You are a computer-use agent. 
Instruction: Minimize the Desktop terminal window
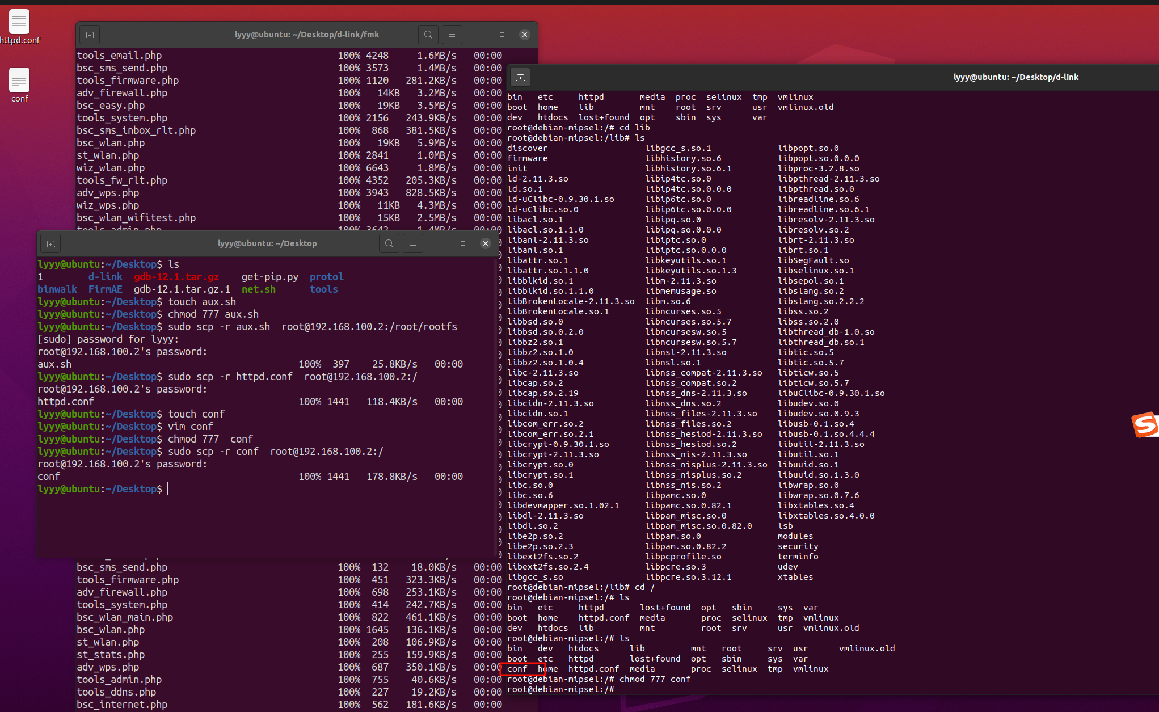pyautogui.click(x=440, y=243)
